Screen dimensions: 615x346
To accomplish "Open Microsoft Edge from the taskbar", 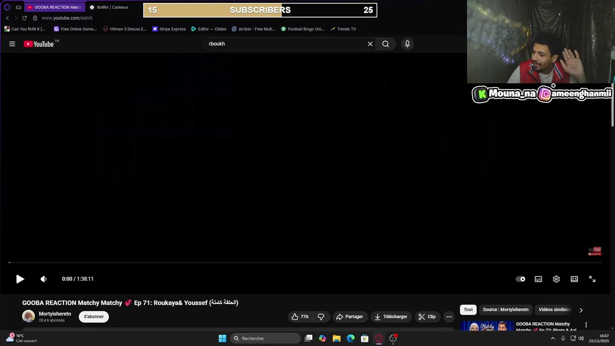I will 351,338.
